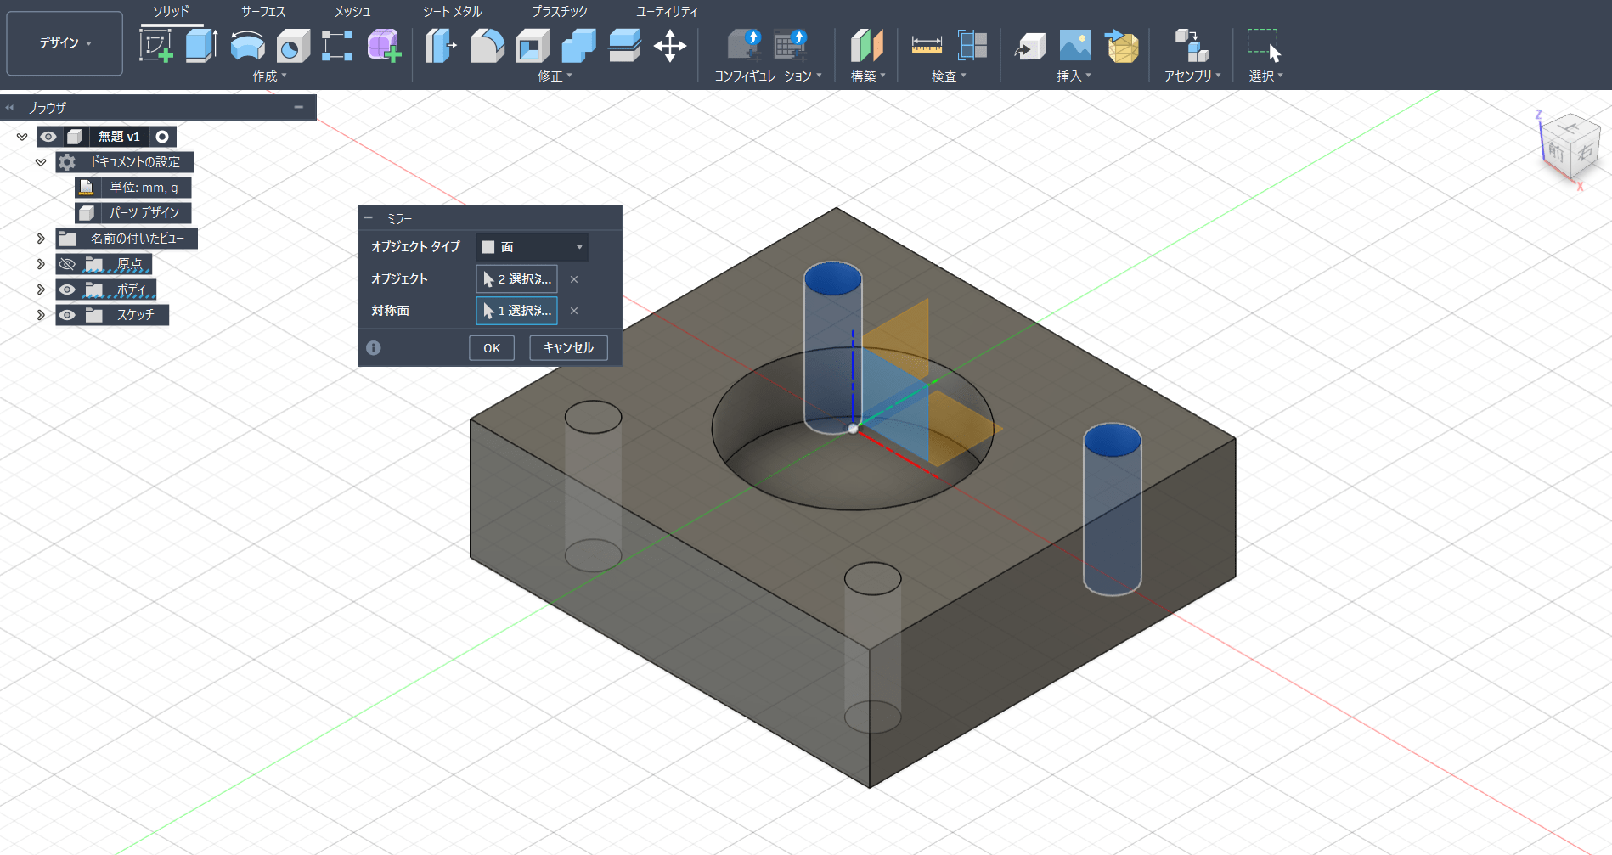This screenshot has height=855, width=1612.
Task: Select the Combine tool
Action: pyautogui.click(x=579, y=46)
